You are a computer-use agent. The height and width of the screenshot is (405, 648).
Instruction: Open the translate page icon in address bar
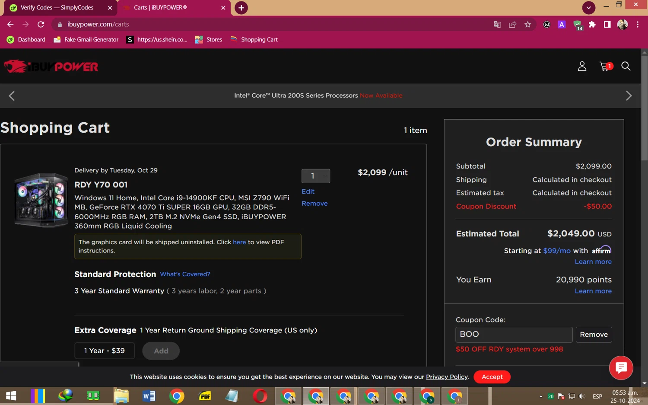point(497,25)
